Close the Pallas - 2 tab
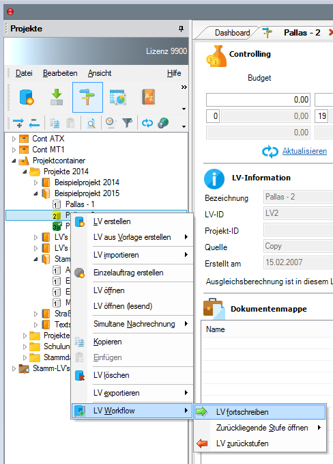 (331, 33)
